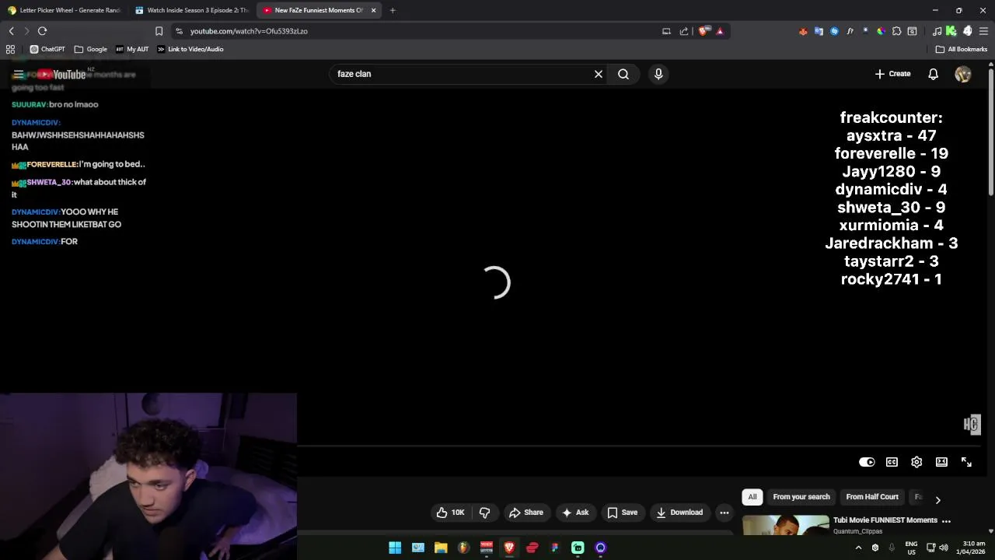
Task: Open the ChatGPT bookmark
Action: 47,49
